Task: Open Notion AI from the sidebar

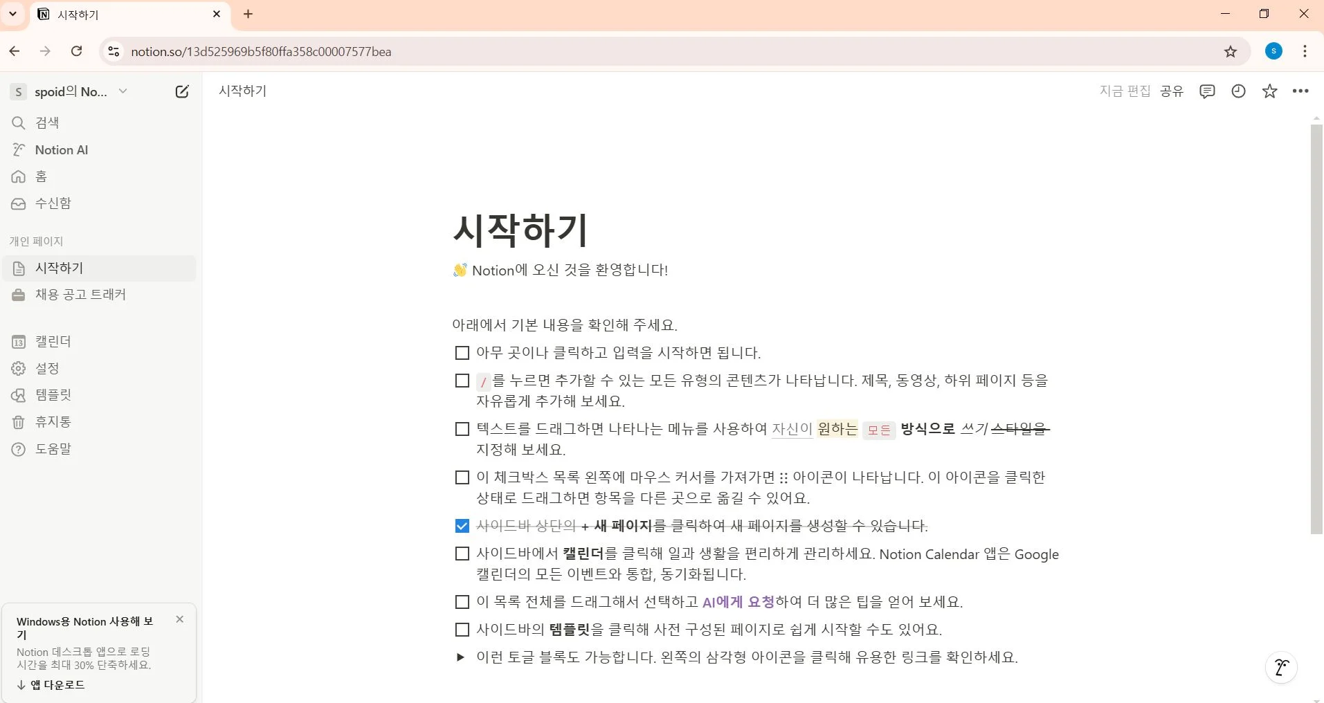Action: (x=62, y=149)
